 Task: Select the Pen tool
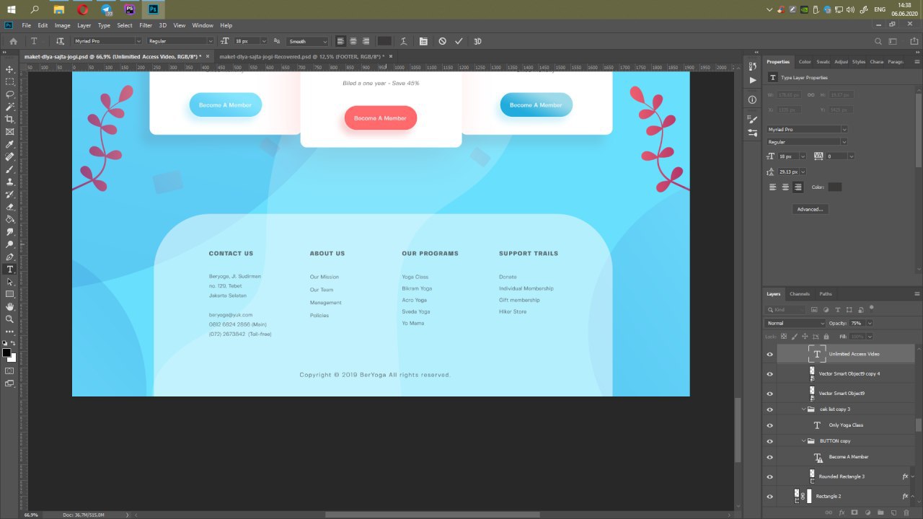(x=10, y=257)
